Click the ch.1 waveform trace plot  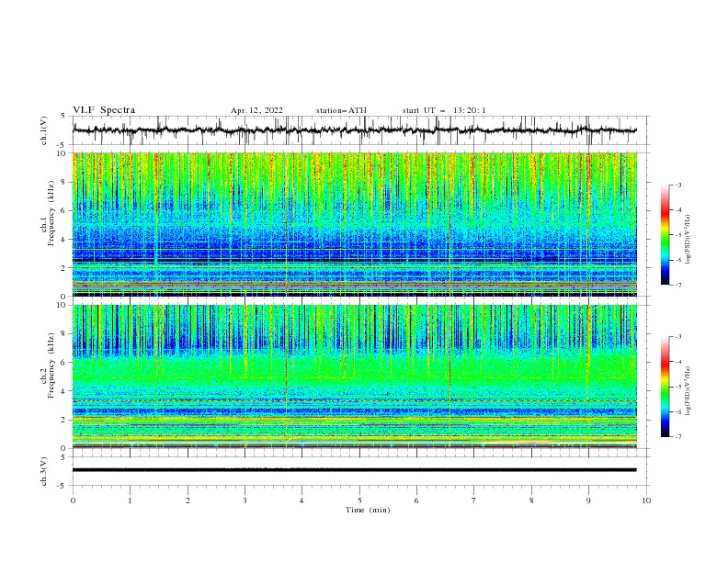[x=354, y=130]
